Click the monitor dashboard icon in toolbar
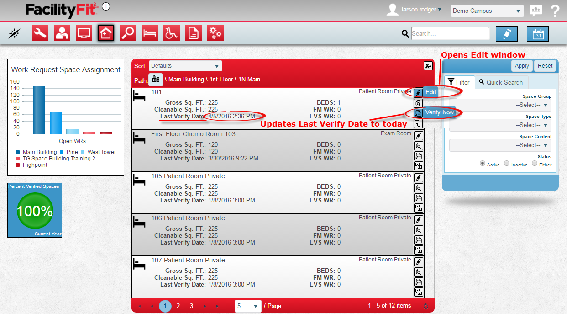Screen dimensions: 567x314 pyautogui.click(x=84, y=33)
